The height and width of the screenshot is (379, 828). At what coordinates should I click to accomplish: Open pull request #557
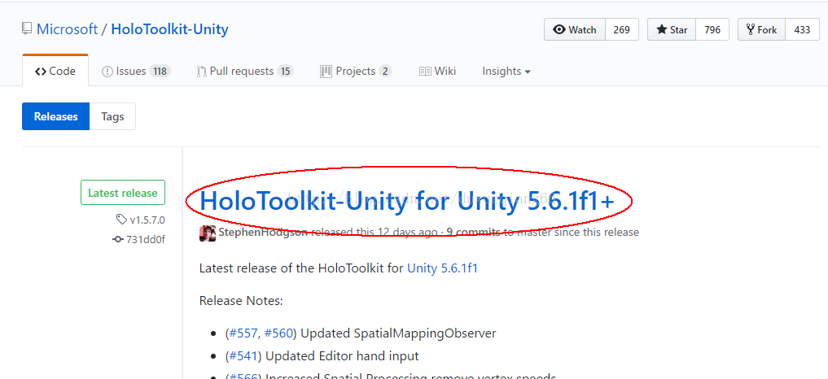coord(244,333)
